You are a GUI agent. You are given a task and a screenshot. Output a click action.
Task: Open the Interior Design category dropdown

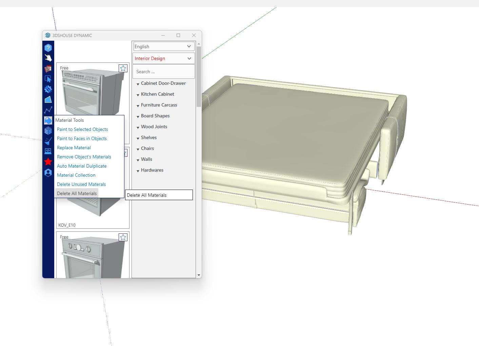[x=163, y=58]
